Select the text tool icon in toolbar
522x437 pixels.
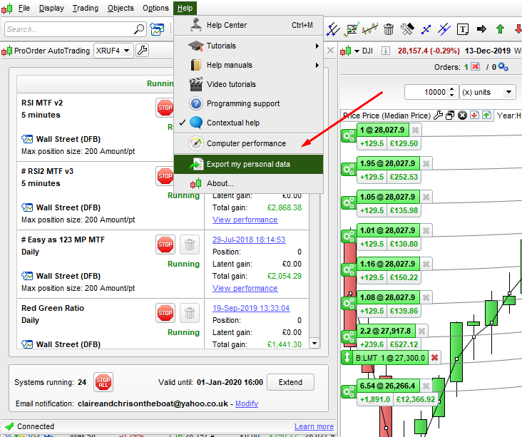463,29
